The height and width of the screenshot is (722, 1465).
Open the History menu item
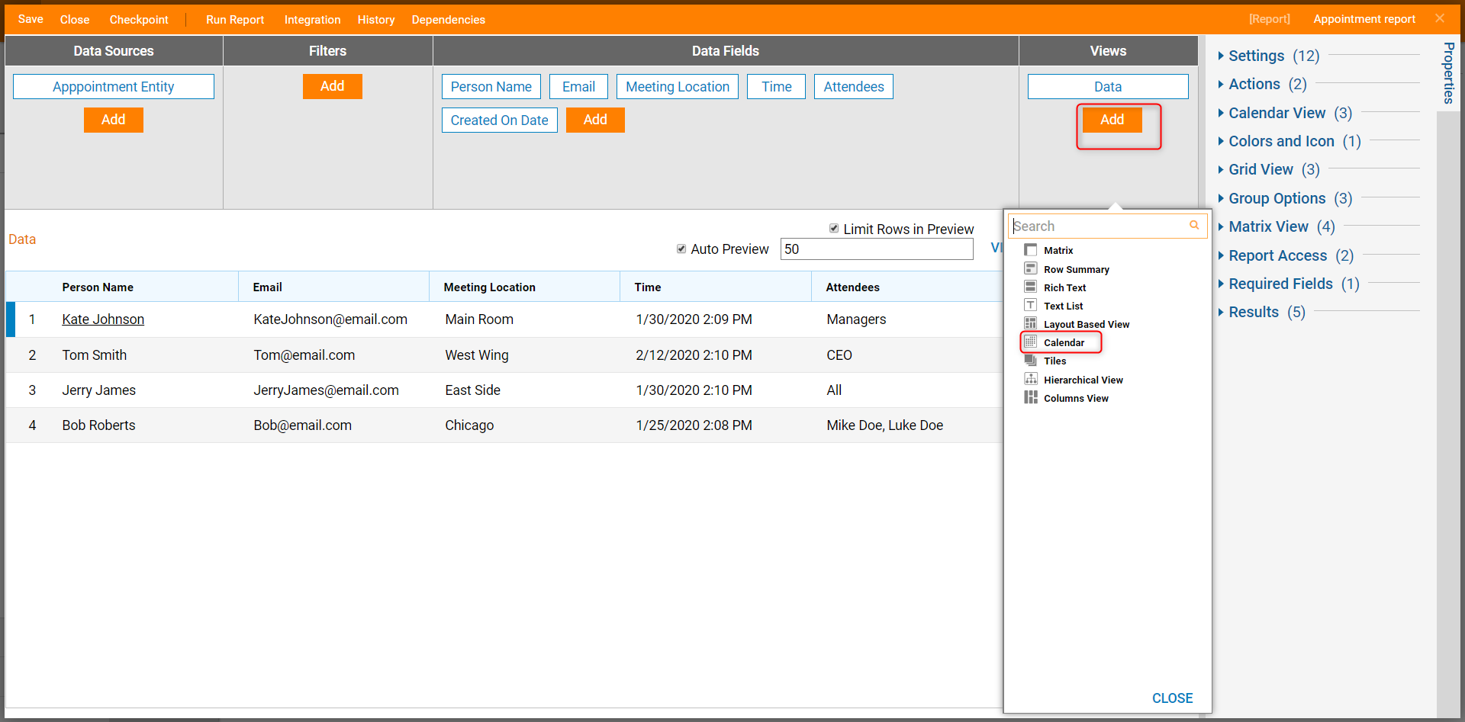click(376, 19)
